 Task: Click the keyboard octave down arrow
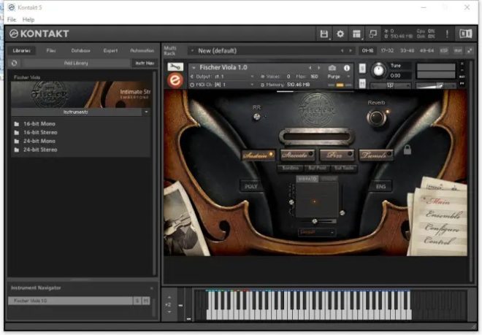click(x=169, y=312)
